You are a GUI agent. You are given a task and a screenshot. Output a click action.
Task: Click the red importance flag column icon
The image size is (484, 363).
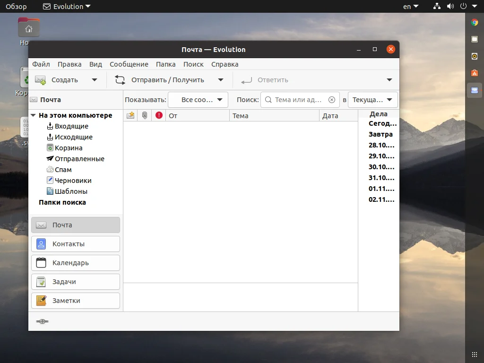click(x=159, y=115)
